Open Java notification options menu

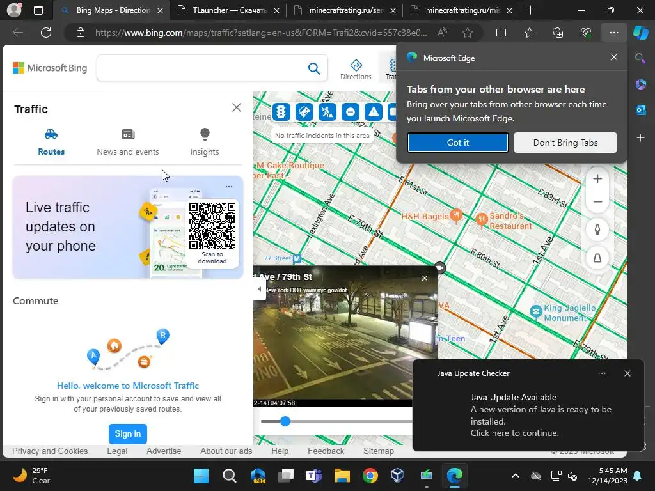602,373
